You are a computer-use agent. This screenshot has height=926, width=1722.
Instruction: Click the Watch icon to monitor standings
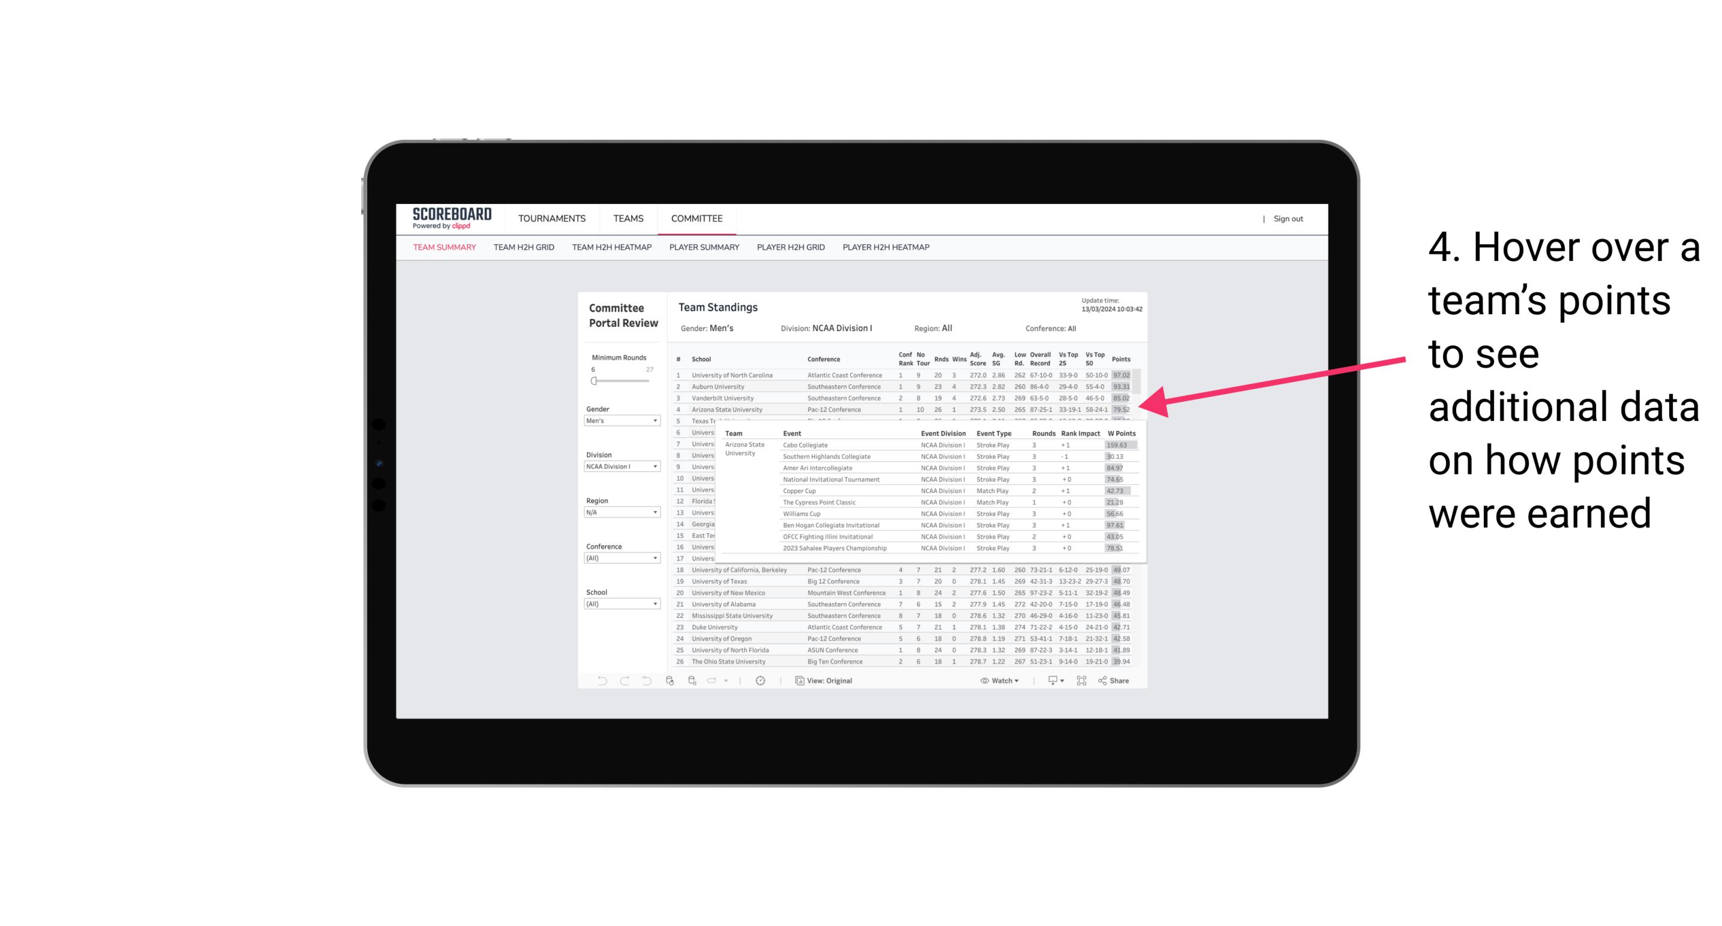click(x=983, y=681)
